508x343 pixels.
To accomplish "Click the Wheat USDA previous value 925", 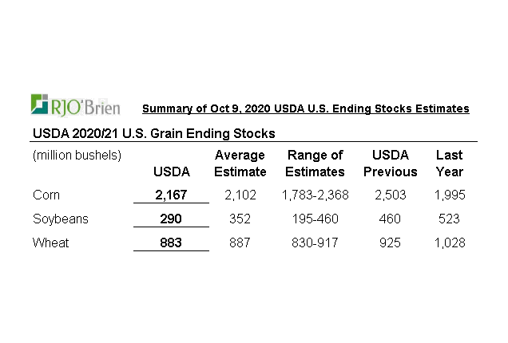I will coord(390,242).
